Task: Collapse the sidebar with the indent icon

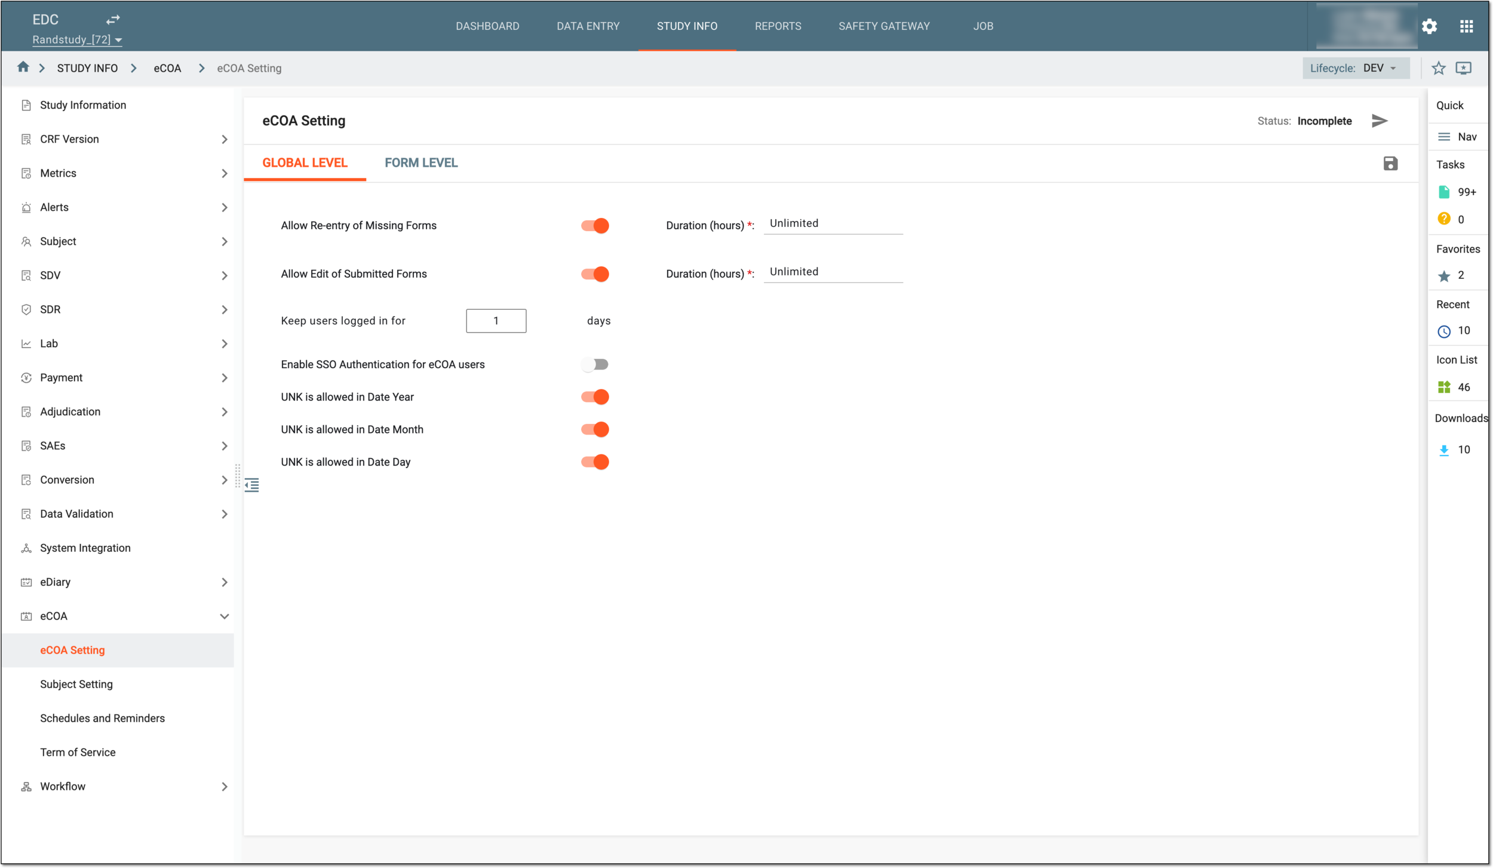Action: click(x=252, y=485)
